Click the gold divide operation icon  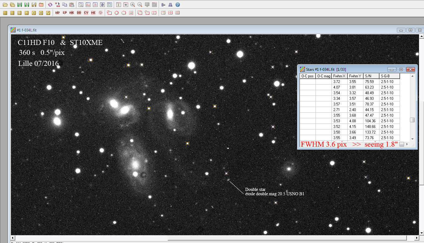tap(12, 13)
